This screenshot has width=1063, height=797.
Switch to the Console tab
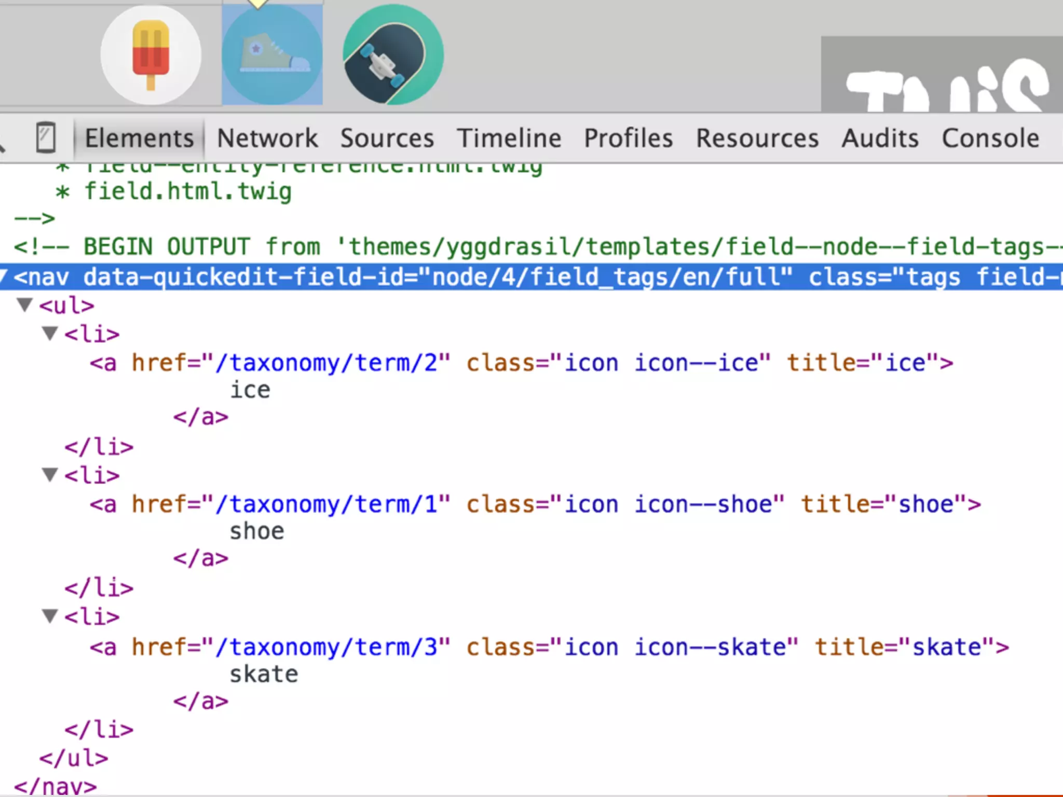tap(990, 139)
